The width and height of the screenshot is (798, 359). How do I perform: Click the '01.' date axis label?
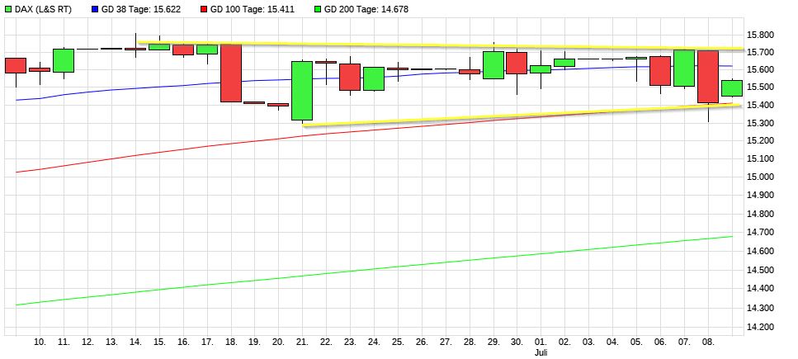[x=541, y=342]
